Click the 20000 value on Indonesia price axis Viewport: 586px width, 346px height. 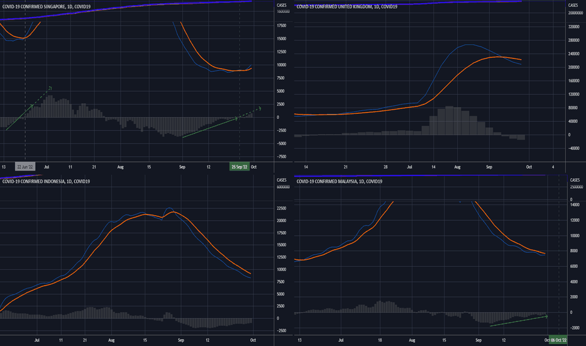282,221
